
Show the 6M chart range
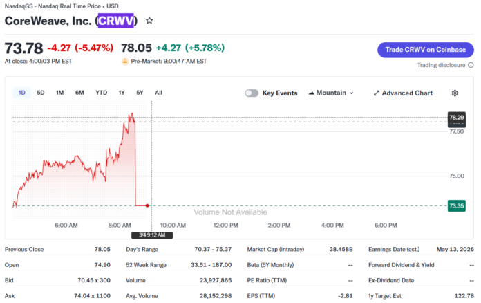(79, 93)
